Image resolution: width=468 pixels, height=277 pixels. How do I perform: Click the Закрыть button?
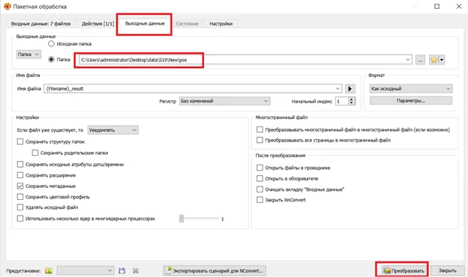point(448,270)
